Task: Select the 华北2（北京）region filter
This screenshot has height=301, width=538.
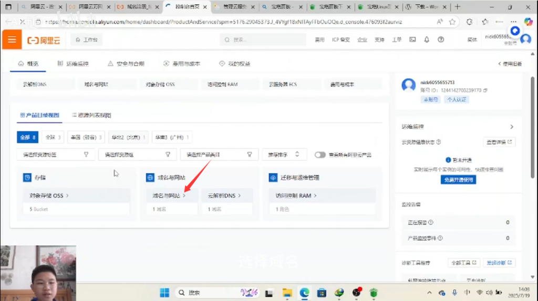Action: pyautogui.click(x=128, y=137)
